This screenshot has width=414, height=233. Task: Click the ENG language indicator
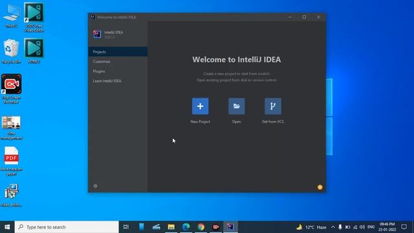click(x=371, y=227)
